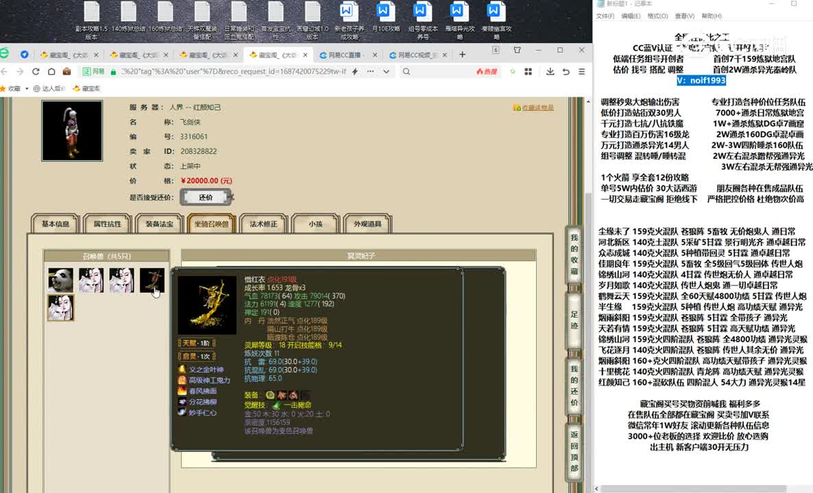Open the 160炼狱总结 desktop file

point(165,18)
